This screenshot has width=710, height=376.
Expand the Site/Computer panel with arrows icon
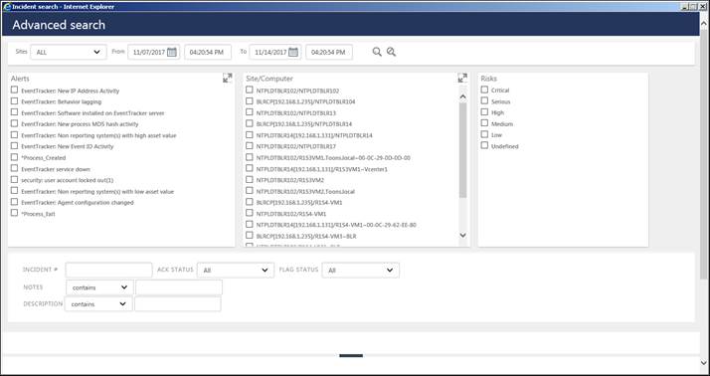point(462,78)
